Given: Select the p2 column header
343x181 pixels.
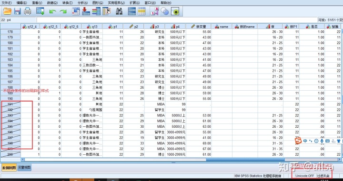Looking at the screenshot, I should click(x=134, y=27).
